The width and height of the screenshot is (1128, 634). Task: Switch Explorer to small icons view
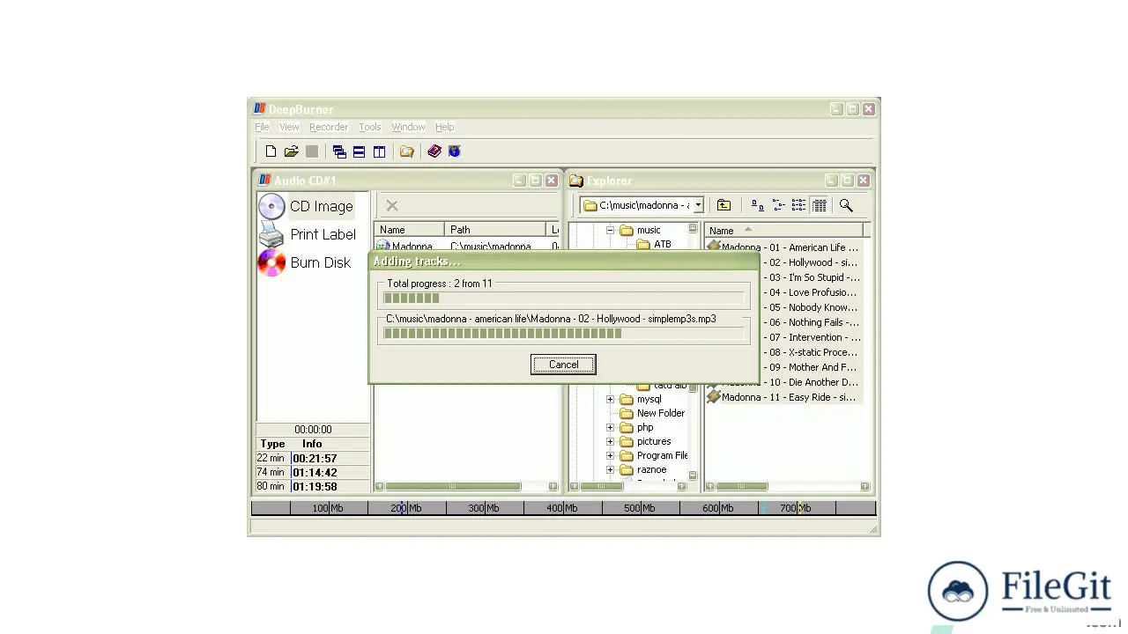click(x=778, y=205)
